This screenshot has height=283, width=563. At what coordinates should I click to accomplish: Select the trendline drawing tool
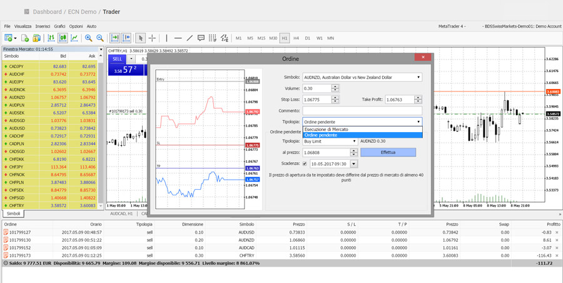pos(190,38)
